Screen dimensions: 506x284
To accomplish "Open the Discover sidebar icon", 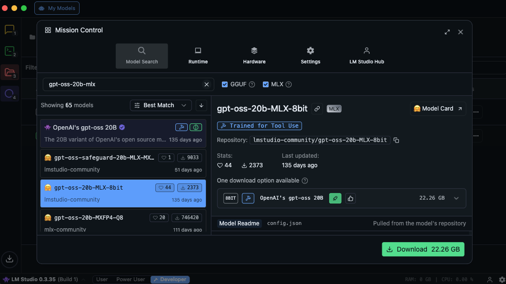I will click(10, 93).
